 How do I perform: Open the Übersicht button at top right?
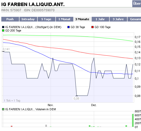pyautogui.click(x=137, y=4)
